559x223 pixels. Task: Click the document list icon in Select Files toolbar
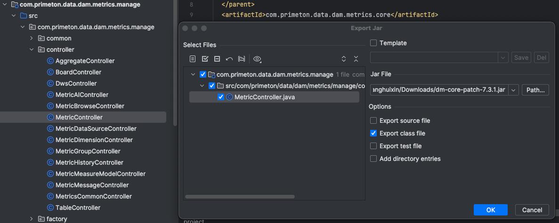point(193,59)
